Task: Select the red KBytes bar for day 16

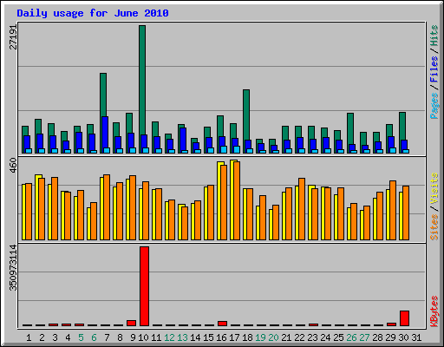Action: tap(222, 324)
